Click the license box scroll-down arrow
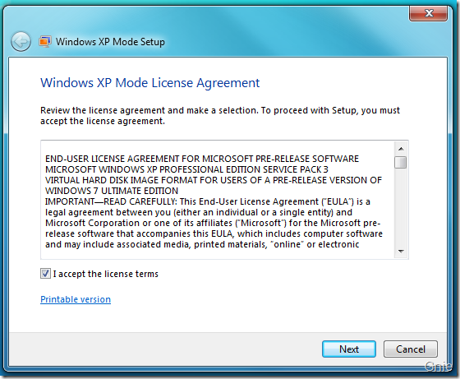The height and width of the screenshot is (379, 460). (401, 252)
